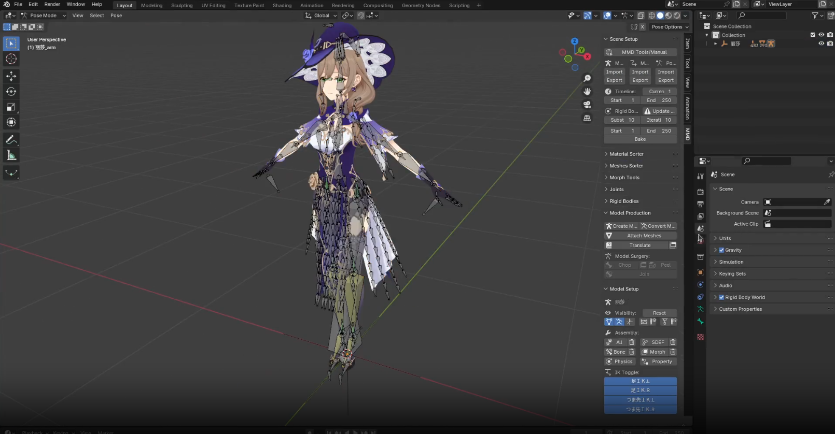Toggle the Rigid Body World checkbox
Viewport: 835px width, 434px height.
tap(721, 297)
